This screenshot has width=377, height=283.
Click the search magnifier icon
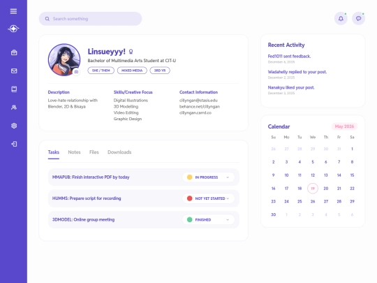47,19
